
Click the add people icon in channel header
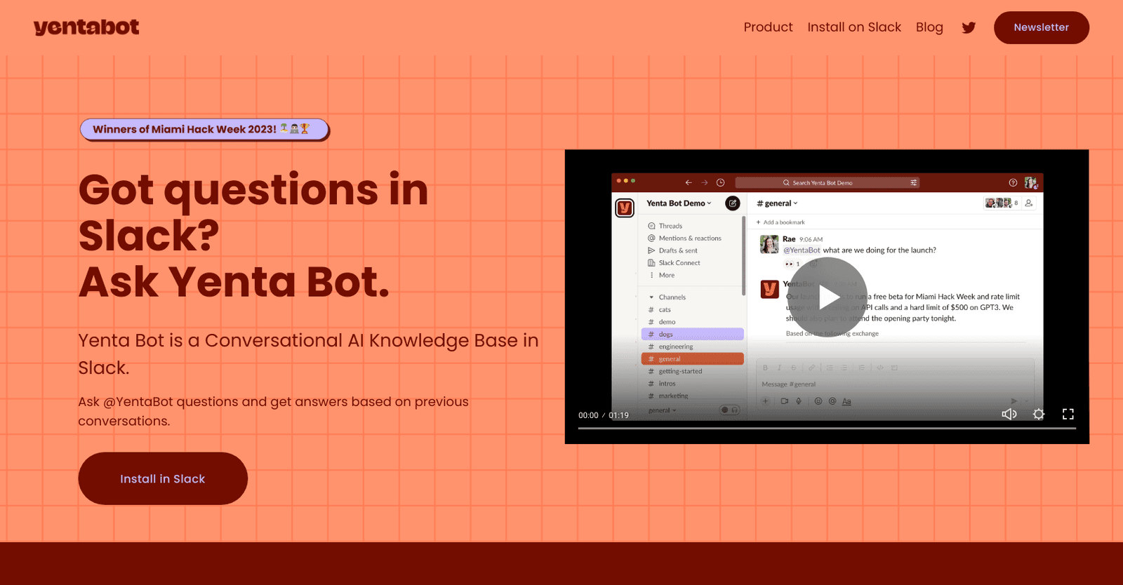click(1029, 203)
